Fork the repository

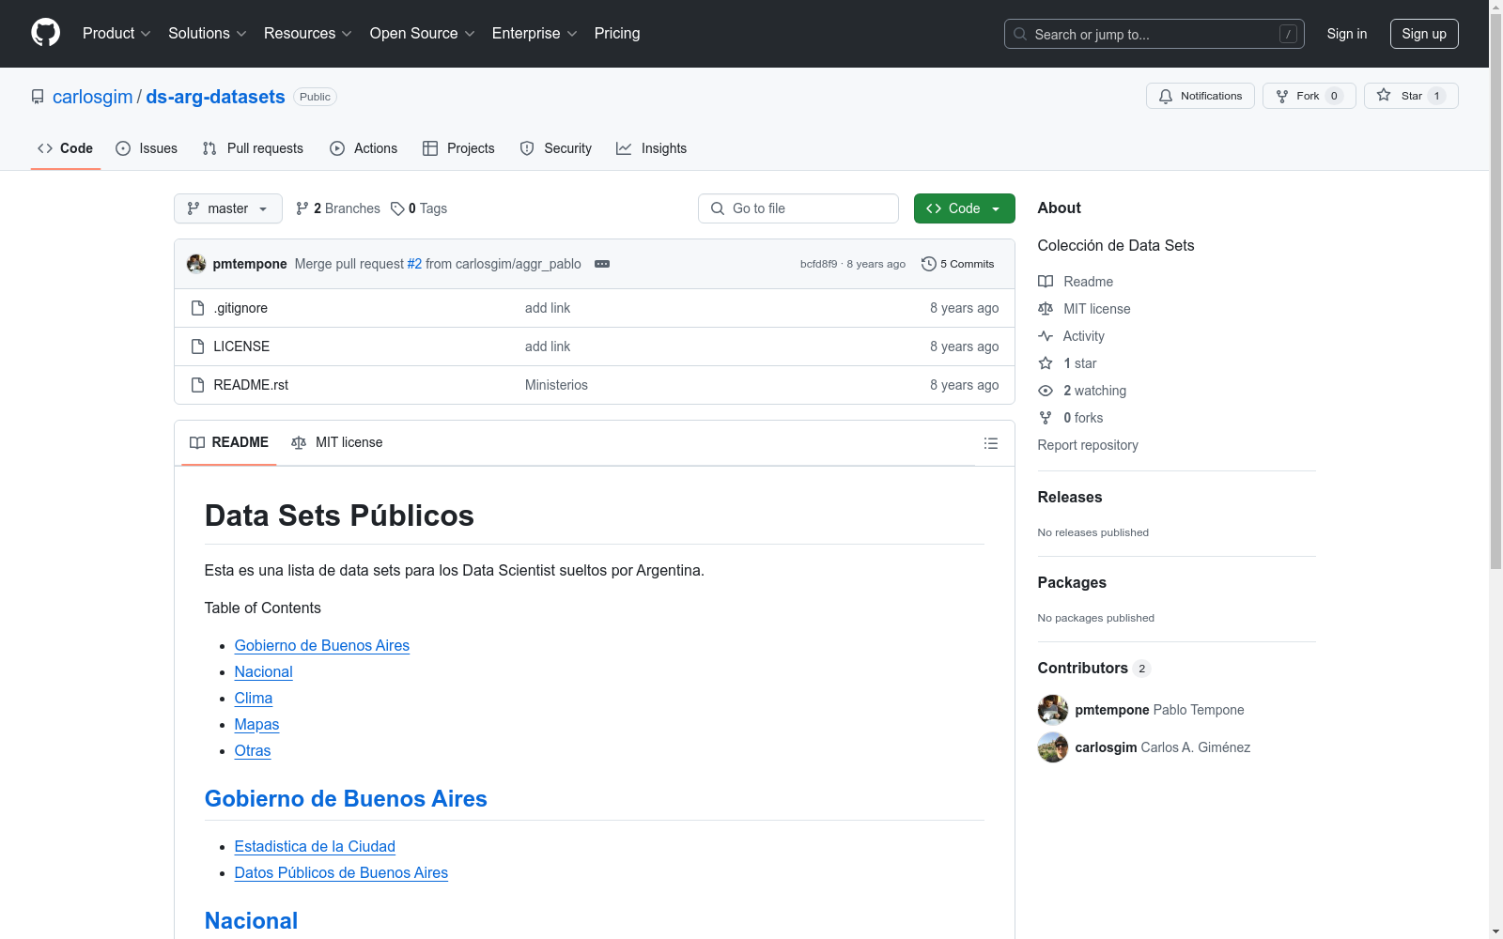tap(1309, 96)
